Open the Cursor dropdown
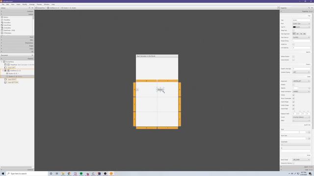This screenshot has height=176, width=314. coord(301,117)
